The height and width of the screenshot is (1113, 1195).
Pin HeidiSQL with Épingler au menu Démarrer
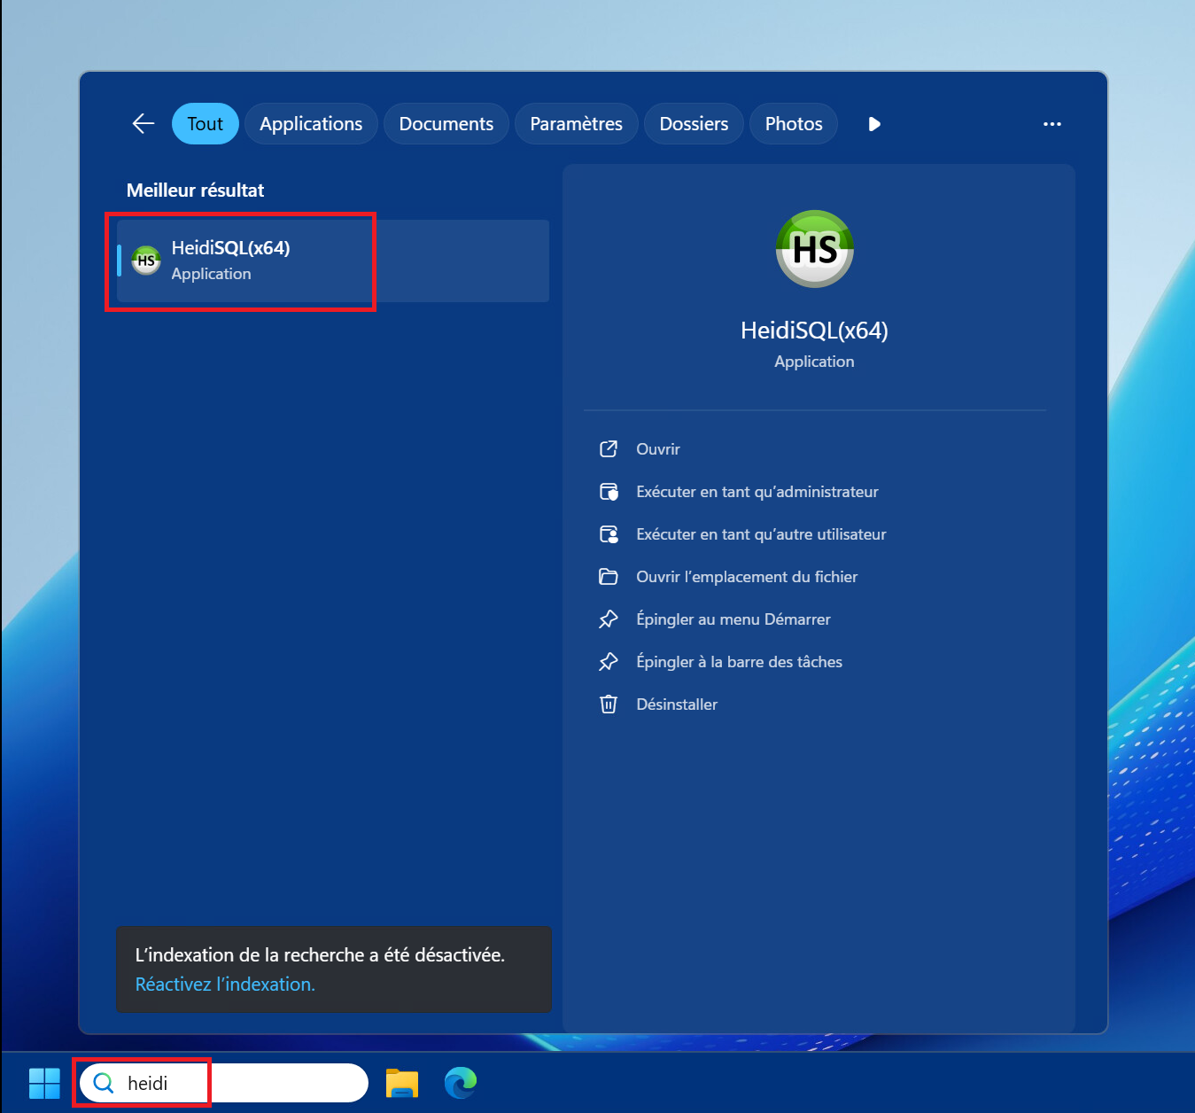tap(733, 619)
